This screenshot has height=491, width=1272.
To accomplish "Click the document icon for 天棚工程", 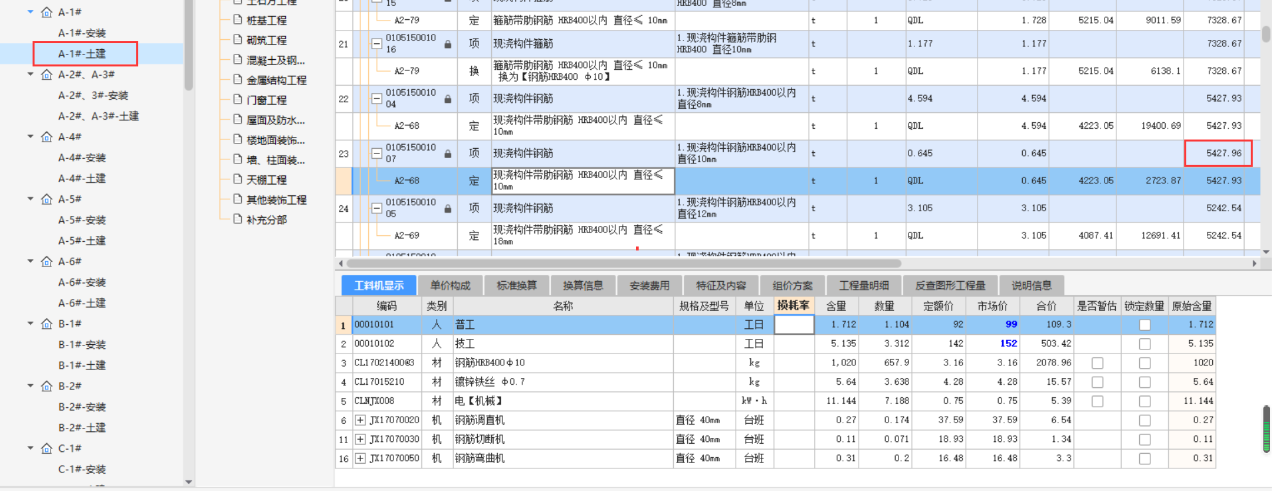I will [238, 179].
